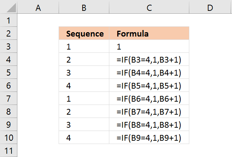This screenshot has width=232, height=157.
Task: Click the formula =IF(B3=4,1,B3+1) cell
Action: click(x=149, y=60)
